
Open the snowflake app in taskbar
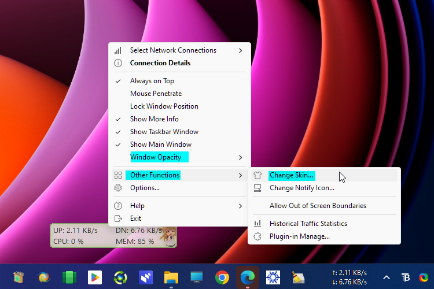pos(273,277)
